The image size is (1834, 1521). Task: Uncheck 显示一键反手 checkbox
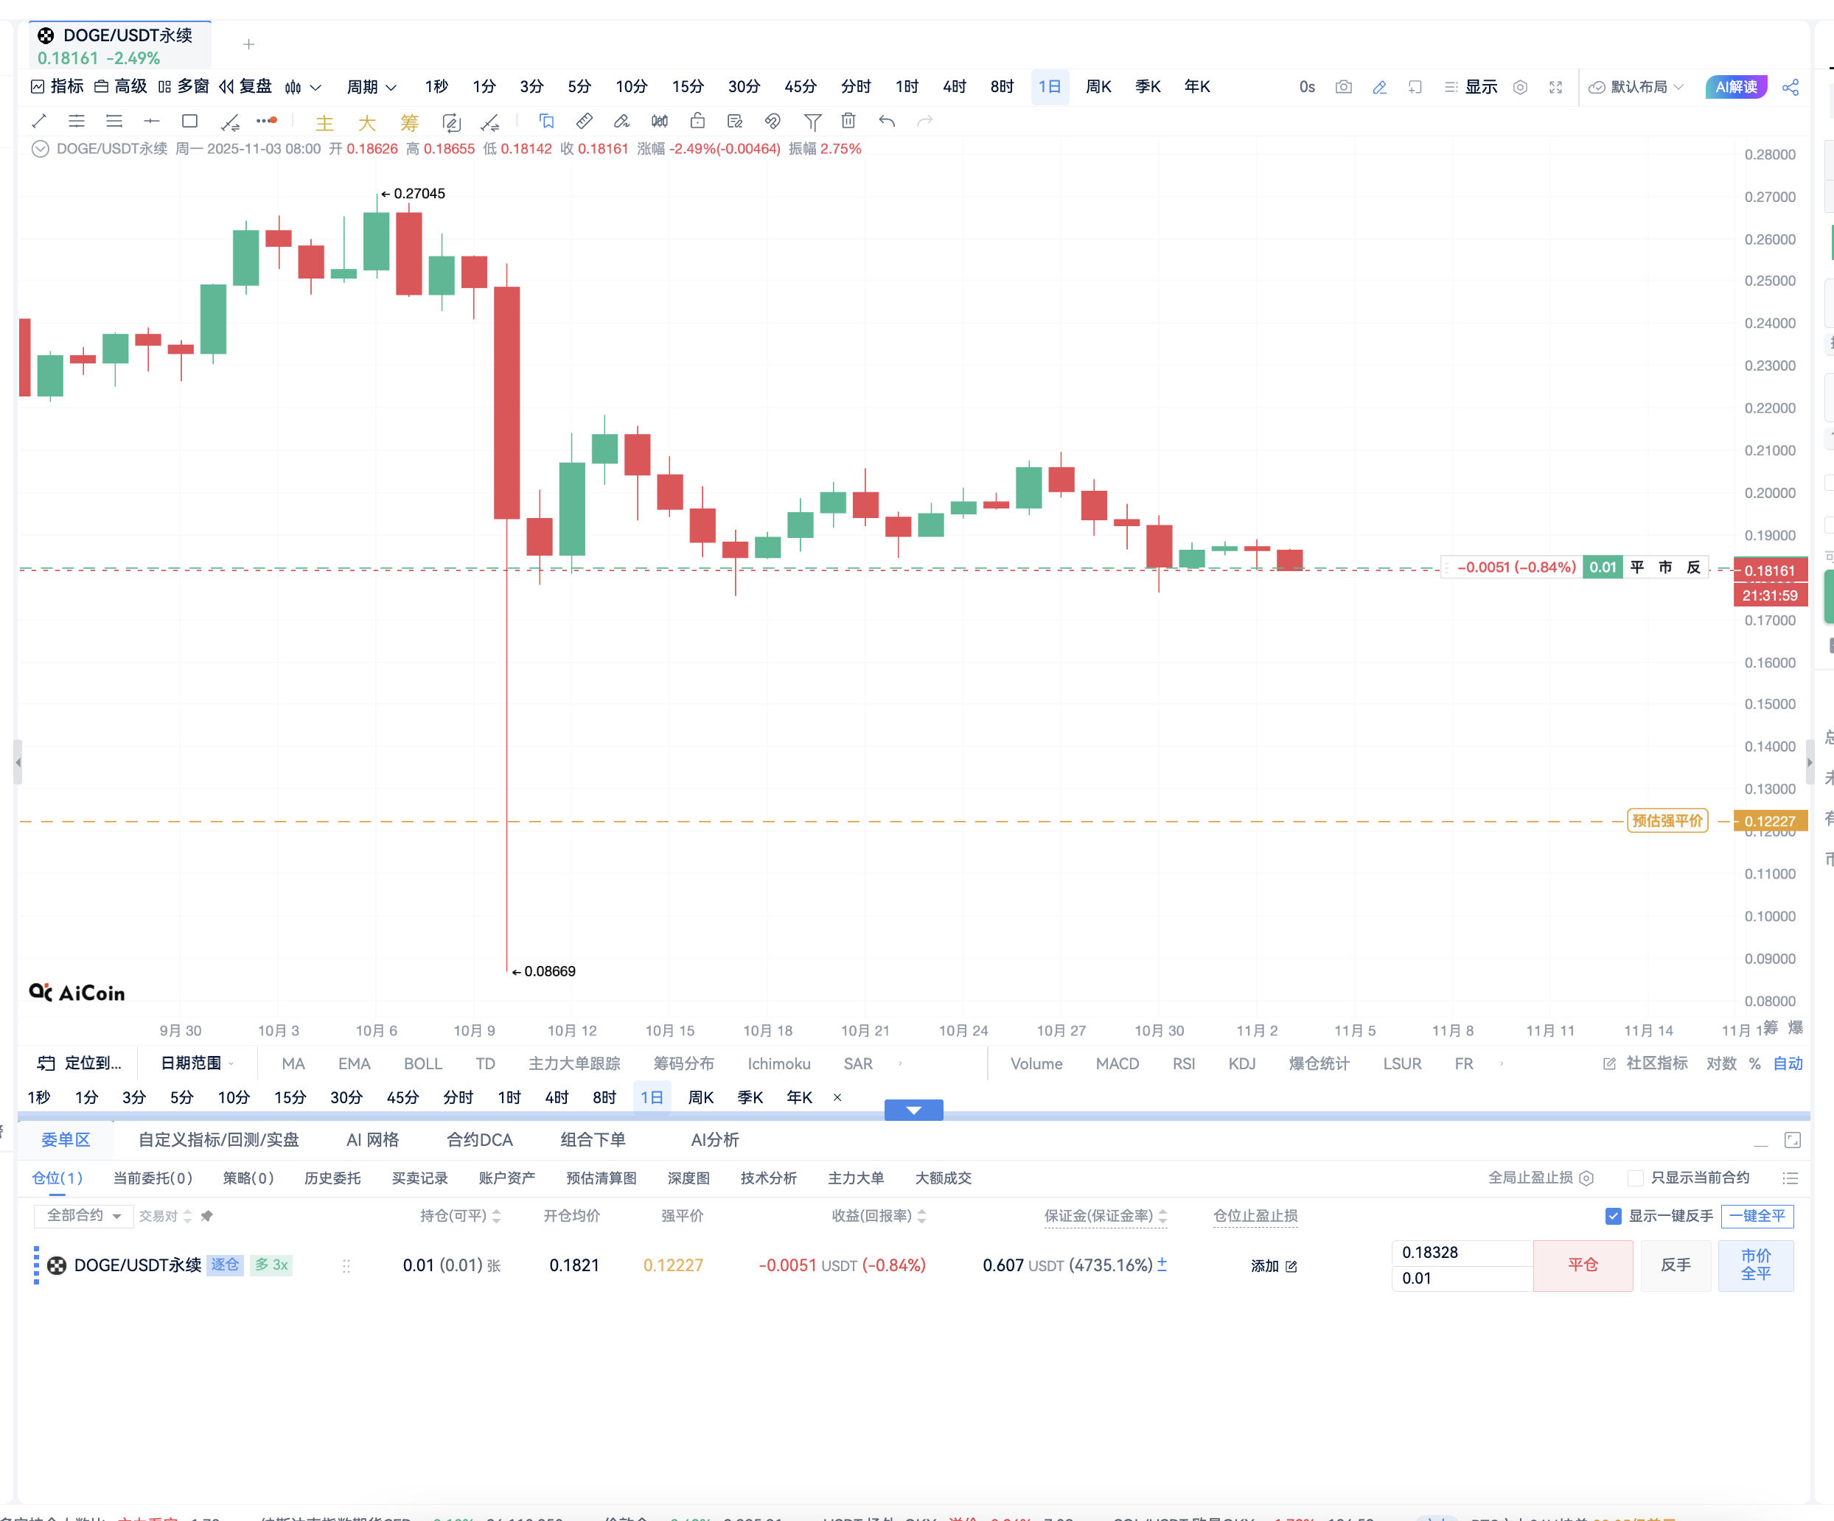[1613, 1216]
